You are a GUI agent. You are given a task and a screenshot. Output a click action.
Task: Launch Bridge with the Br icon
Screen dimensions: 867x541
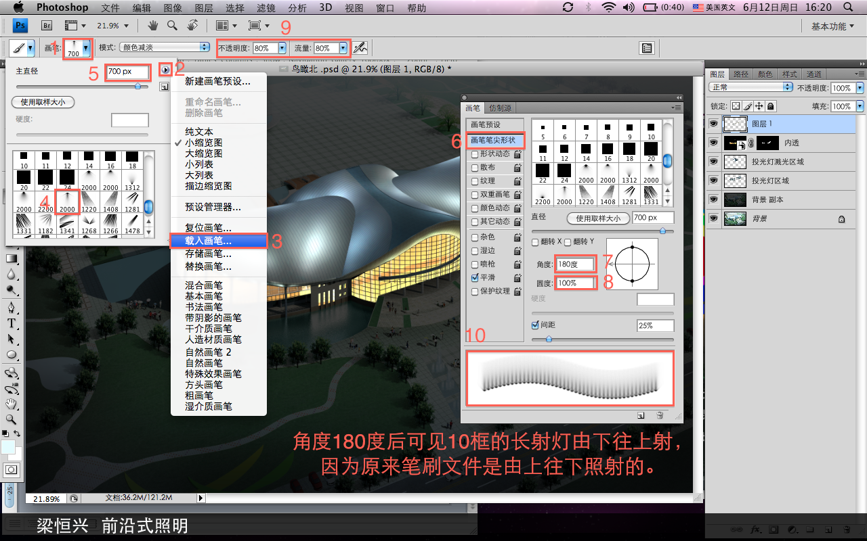tap(47, 26)
